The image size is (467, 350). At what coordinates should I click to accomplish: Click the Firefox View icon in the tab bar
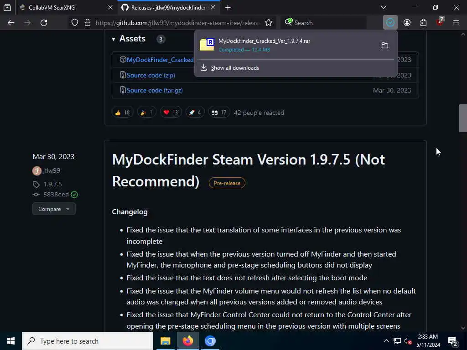(x=7, y=7)
